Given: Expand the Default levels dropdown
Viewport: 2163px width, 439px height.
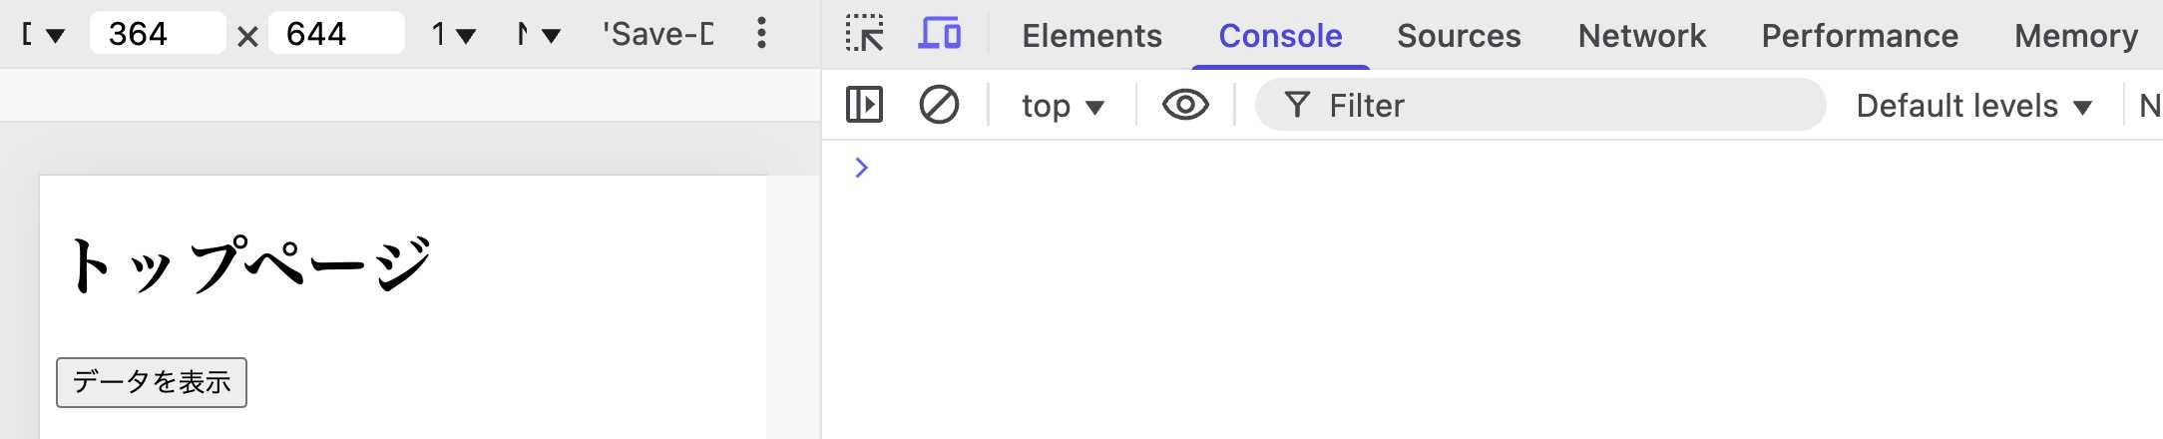Looking at the screenshot, I should [x=1973, y=106].
